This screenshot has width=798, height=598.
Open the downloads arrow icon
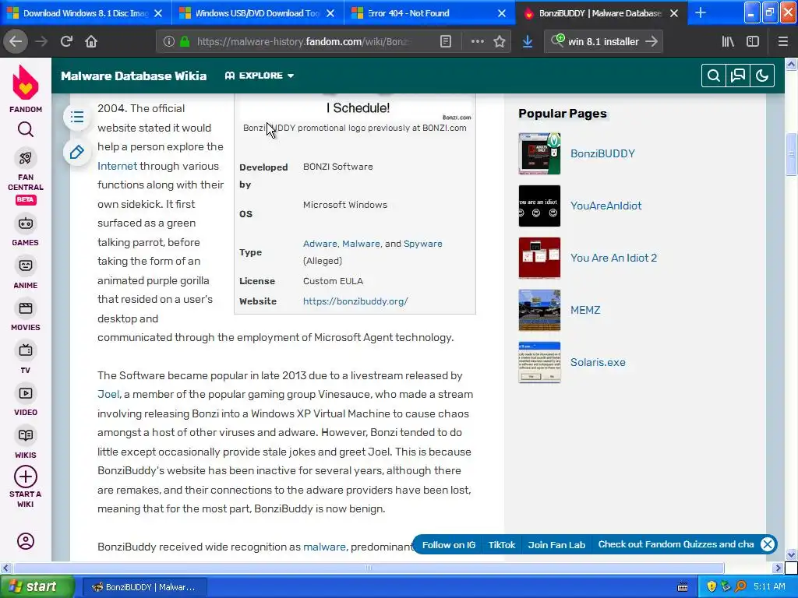click(x=528, y=42)
